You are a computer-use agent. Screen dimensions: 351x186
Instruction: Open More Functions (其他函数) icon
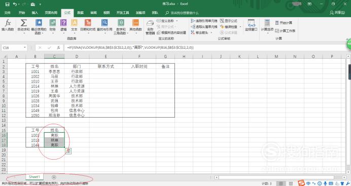click(x=135, y=23)
